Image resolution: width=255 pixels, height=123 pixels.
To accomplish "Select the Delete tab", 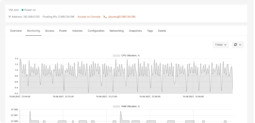I will 162,31.
